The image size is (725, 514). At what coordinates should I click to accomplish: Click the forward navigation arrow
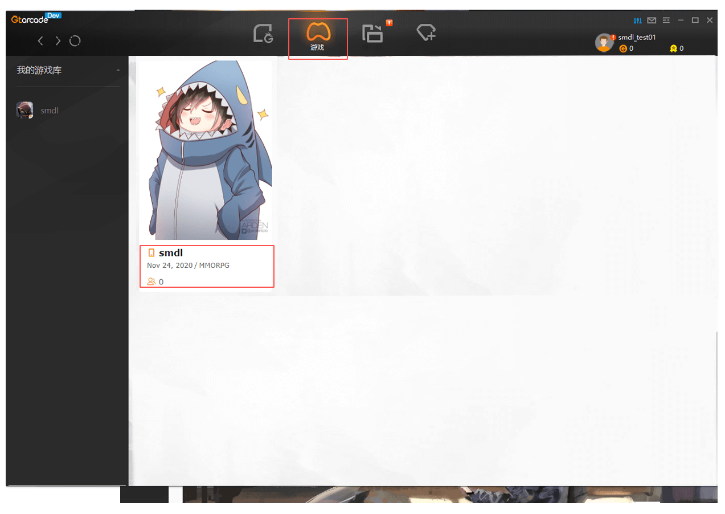[x=58, y=41]
